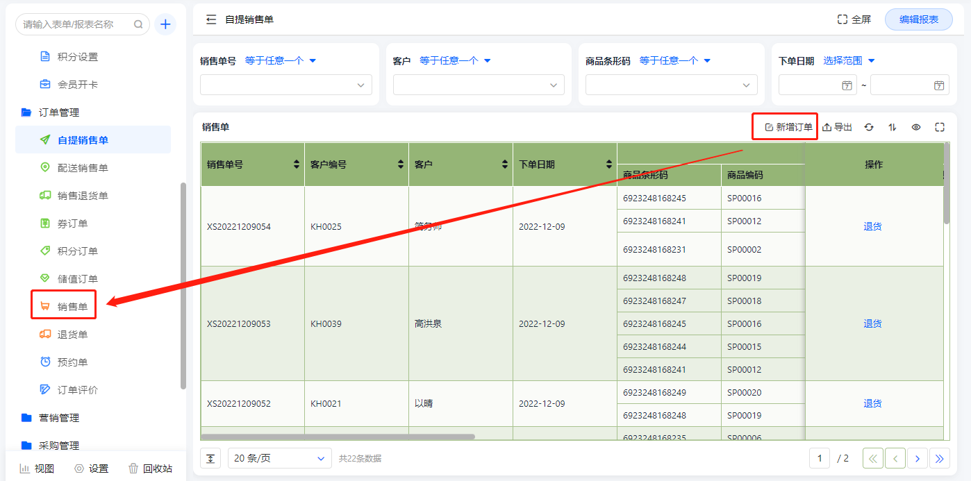Collapse the sidebar with the menu fold icon

coord(211,19)
